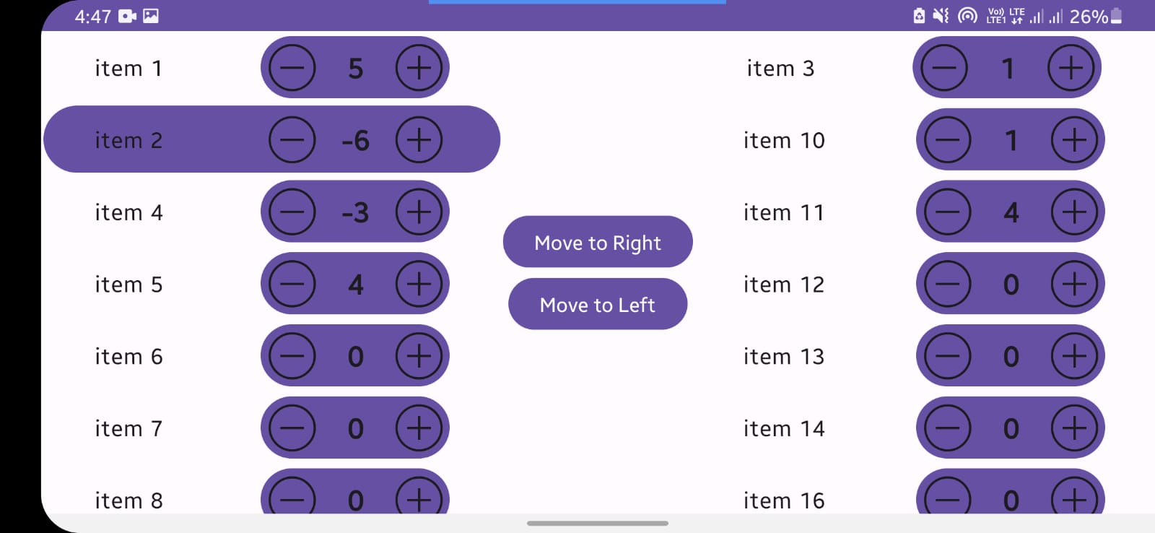Increment the item 11 value
The width and height of the screenshot is (1155, 533).
[x=1074, y=212]
